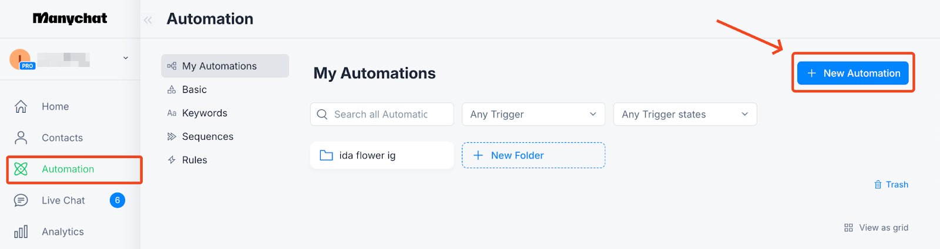Click the ida flower ig folder icon
Screen dimensions: 940x249
326,156
